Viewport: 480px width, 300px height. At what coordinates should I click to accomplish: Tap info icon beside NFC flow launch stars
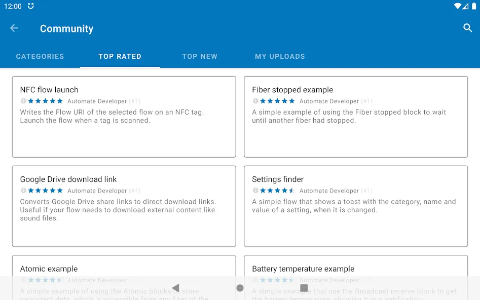click(23, 101)
